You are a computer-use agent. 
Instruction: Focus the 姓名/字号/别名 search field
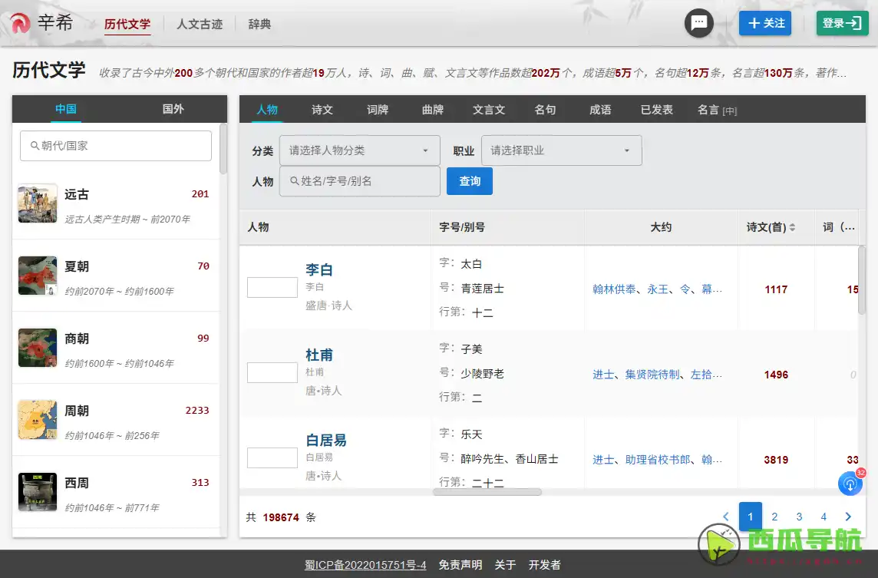tap(359, 181)
